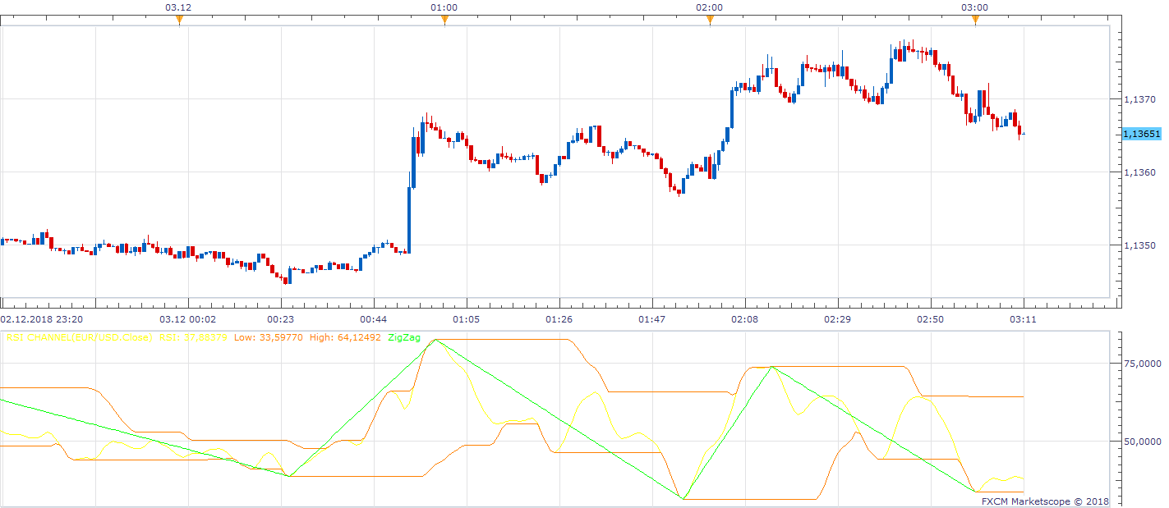Viewport: 1169px width, 508px height.
Task: Click the High: 64,12492 legend entry
Action: click(345, 337)
